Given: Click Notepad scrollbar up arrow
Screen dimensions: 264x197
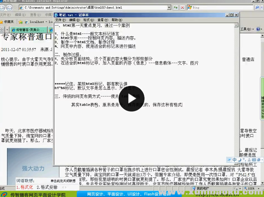Looking at the screenshot, I should 236,25.
